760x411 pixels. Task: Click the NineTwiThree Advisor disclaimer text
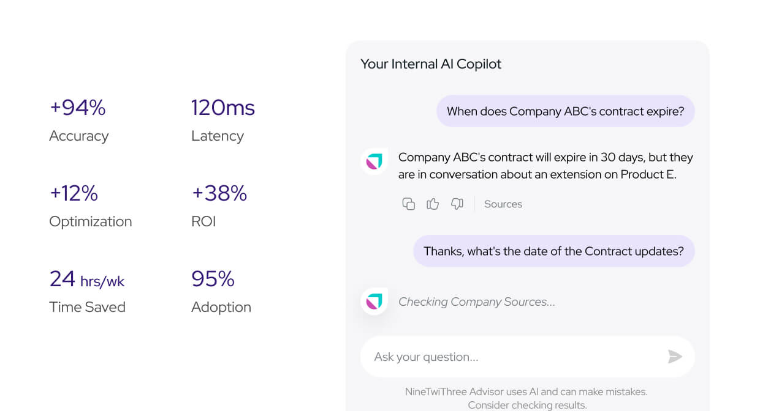(526, 398)
